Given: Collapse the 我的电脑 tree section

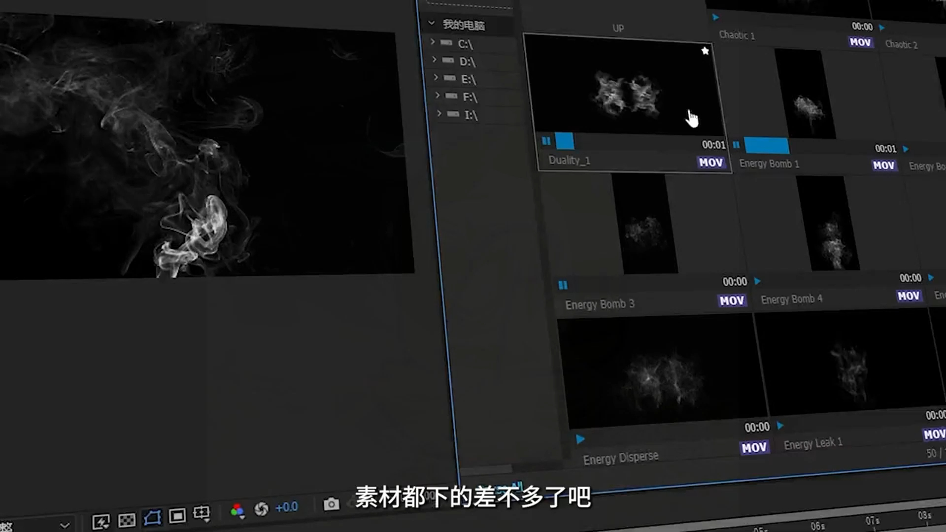Looking at the screenshot, I should point(431,22).
